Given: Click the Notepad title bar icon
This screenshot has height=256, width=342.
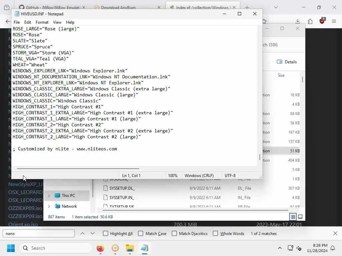Looking at the screenshot, I should [x=17, y=14].
